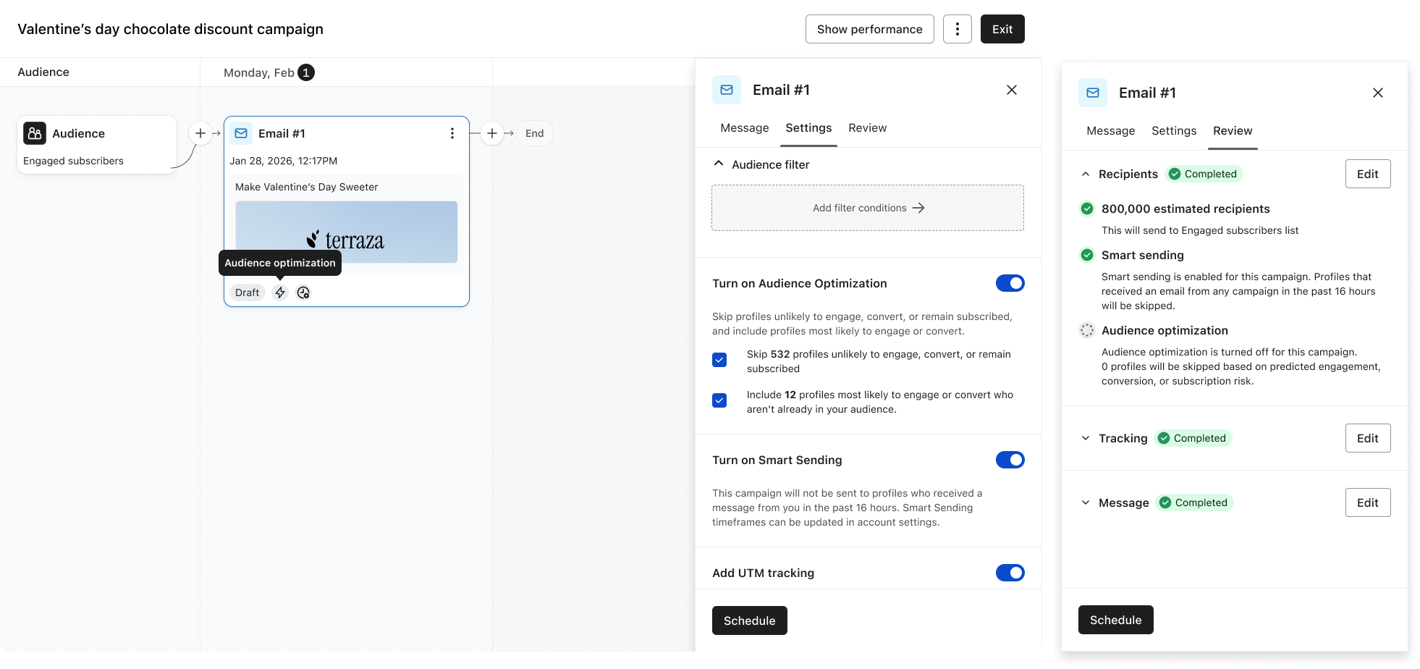1420x669 pixels.
Task: Turn off Audience Optimization
Action: coord(1010,283)
